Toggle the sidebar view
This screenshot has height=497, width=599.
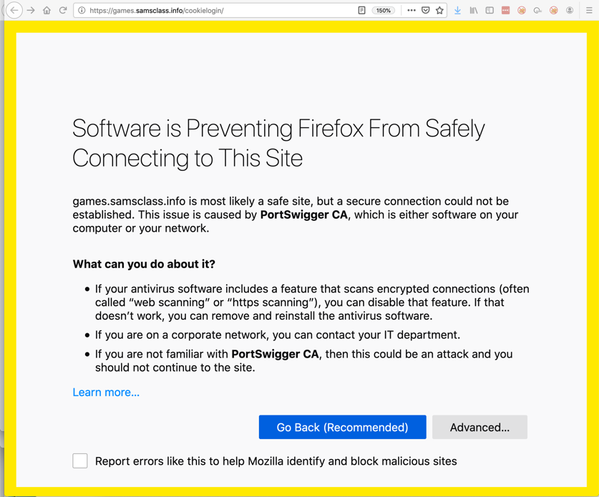490,11
